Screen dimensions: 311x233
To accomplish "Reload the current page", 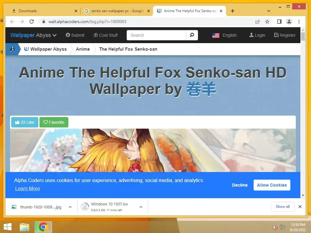I will tap(32, 22).
